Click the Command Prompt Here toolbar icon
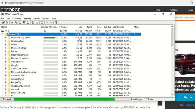The height and width of the screenshot is (109, 195). (24, 22)
